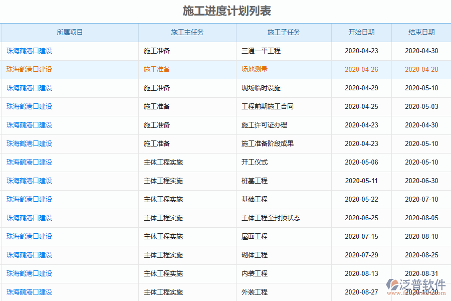Sort by the 所属项目 column header
The width and height of the screenshot is (451, 301).
(69, 32)
